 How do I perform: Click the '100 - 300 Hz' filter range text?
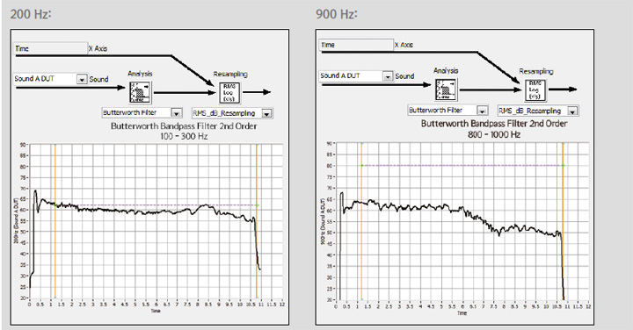[184, 136]
